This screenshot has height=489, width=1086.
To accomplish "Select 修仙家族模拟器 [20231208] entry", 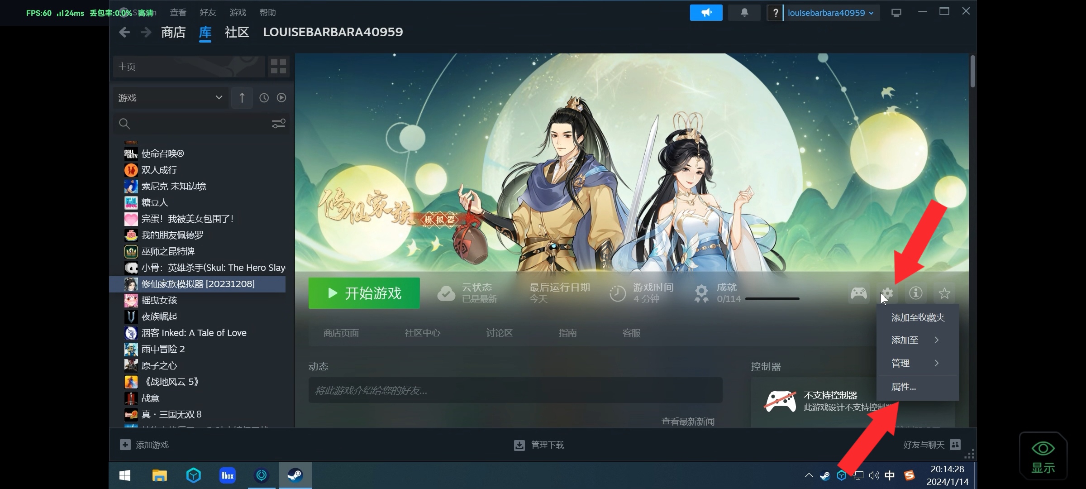I will tap(198, 284).
